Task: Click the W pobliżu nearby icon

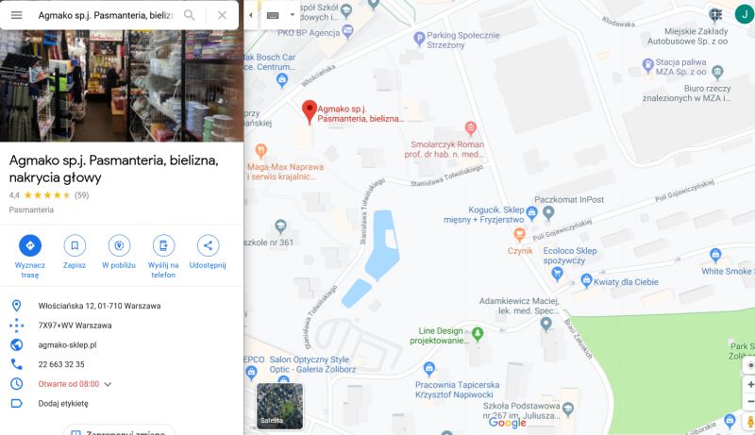Action: tap(119, 245)
